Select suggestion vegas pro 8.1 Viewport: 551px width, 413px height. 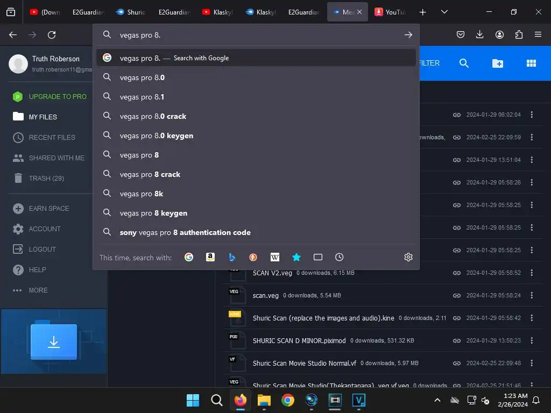coord(256,97)
